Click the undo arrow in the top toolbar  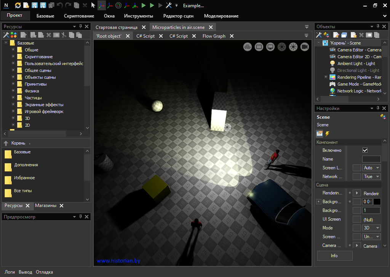coord(60,5)
